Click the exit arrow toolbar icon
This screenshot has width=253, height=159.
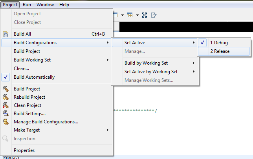(x=154, y=15)
